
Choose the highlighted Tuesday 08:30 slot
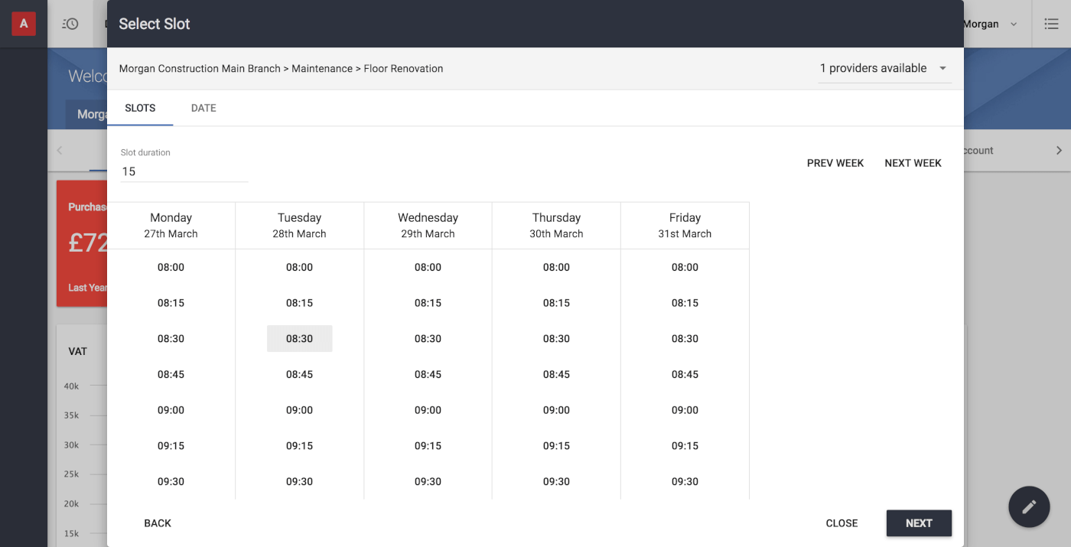tap(300, 339)
